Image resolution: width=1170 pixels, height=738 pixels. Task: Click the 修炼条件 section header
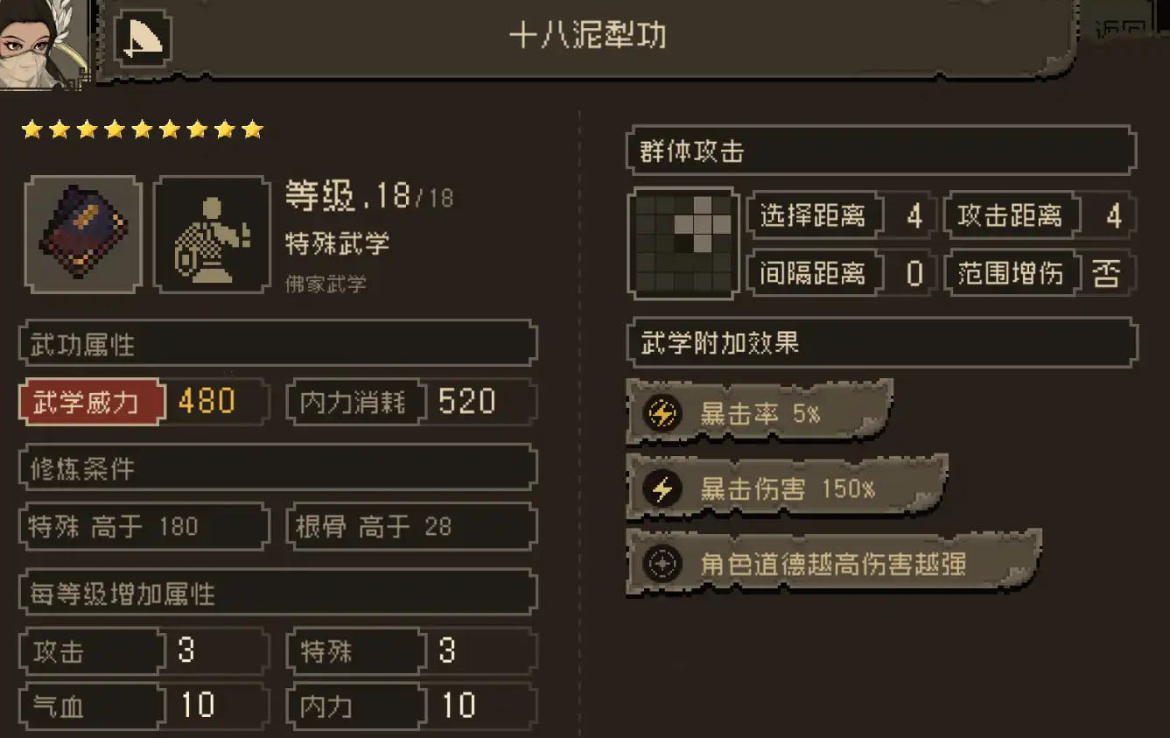(277, 468)
